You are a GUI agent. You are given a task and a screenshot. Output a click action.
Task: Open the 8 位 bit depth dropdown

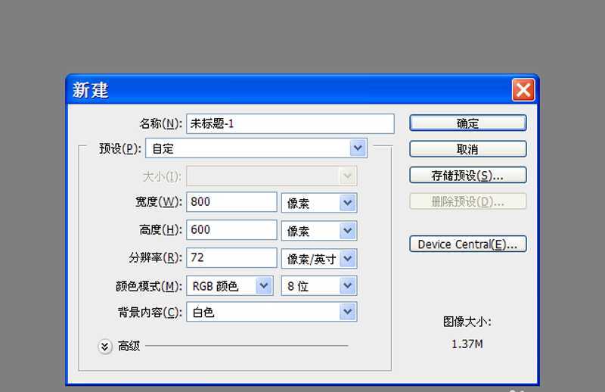[x=318, y=285]
